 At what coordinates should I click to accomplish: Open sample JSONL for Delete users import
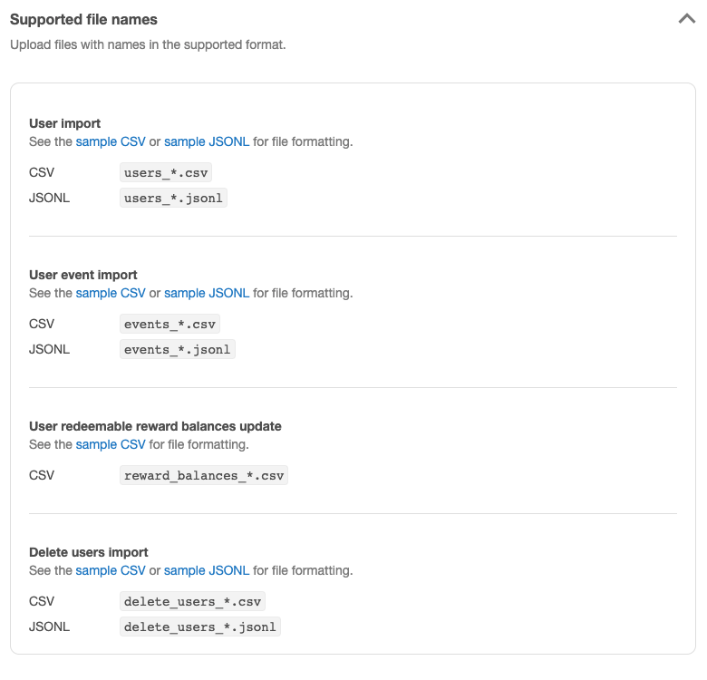point(207,571)
